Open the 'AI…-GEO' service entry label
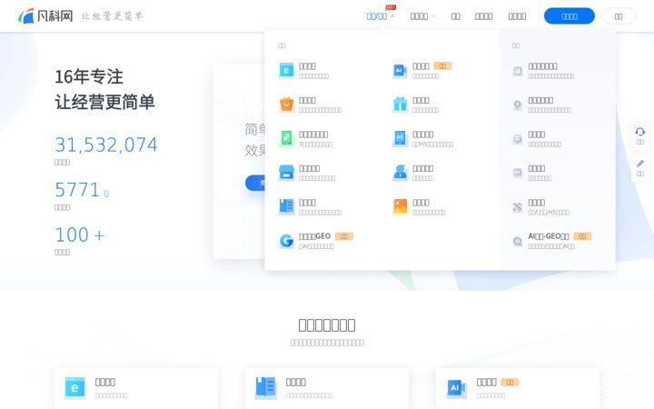 [549, 236]
